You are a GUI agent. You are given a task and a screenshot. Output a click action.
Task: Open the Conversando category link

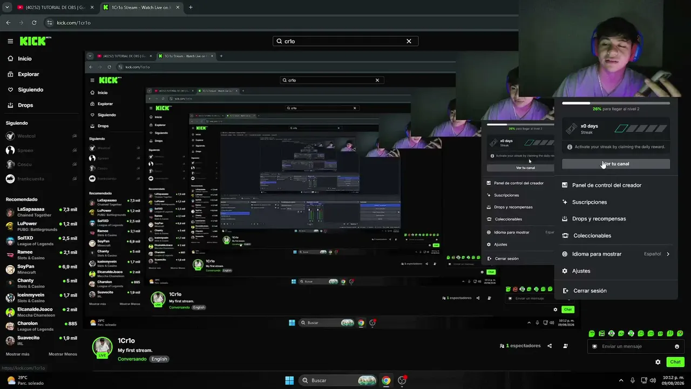click(x=132, y=359)
